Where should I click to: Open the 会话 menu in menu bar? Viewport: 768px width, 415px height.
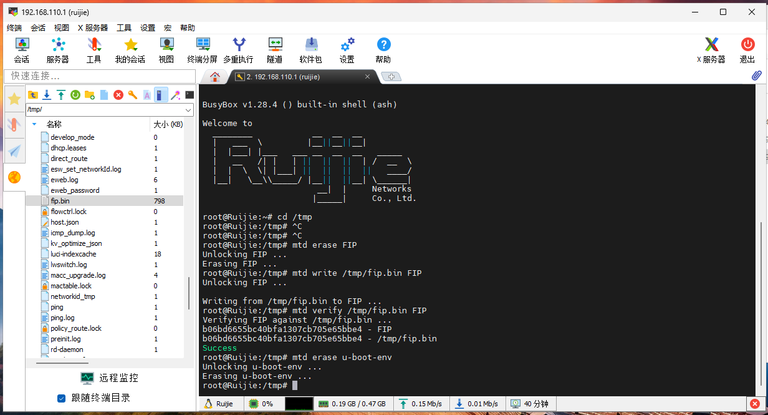(x=38, y=28)
